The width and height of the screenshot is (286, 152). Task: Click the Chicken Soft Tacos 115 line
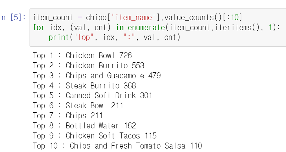[95, 136]
